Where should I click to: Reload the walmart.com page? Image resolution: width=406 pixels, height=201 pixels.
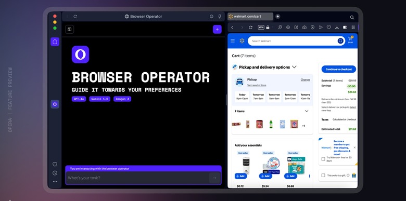click(x=250, y=28)
